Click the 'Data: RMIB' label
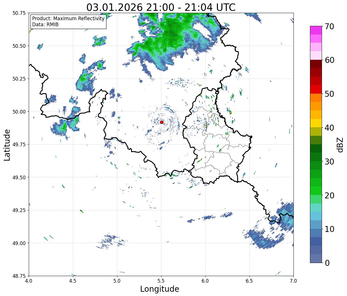Screen dimensions: 347x296 pyautogui.click(x=45, y=24)
